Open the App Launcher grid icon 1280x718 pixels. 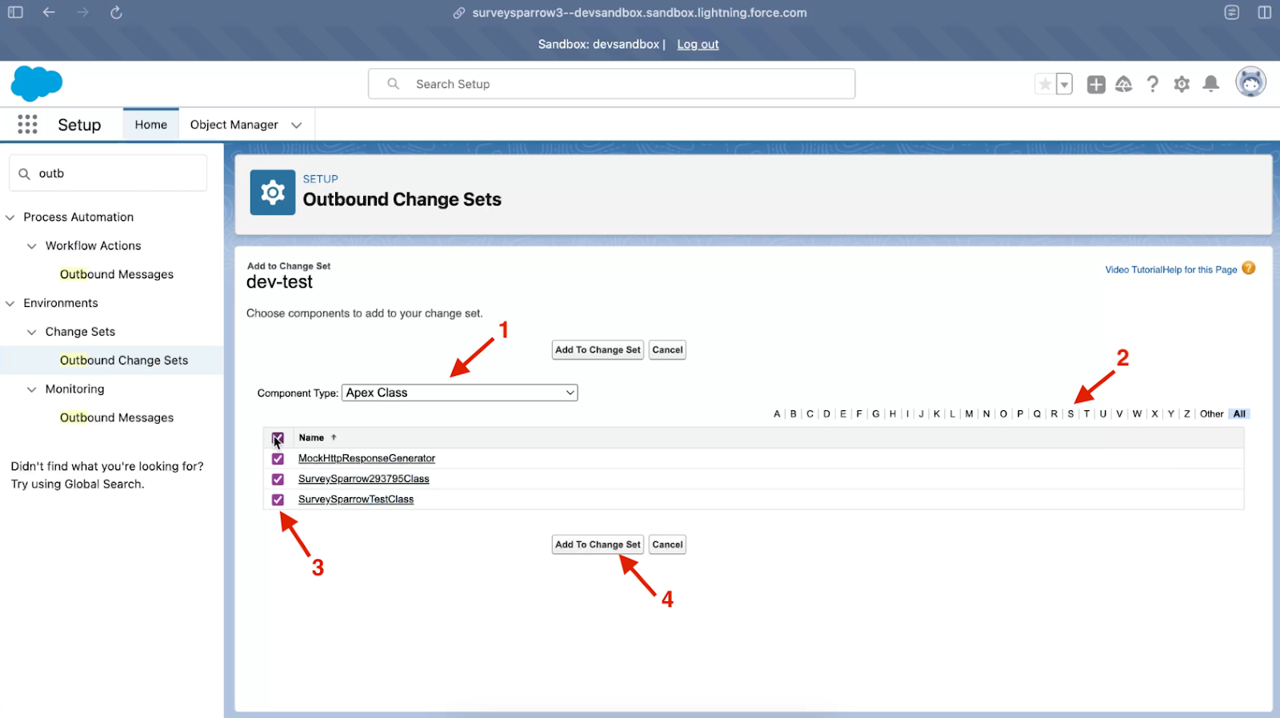[x=27, y=125]
